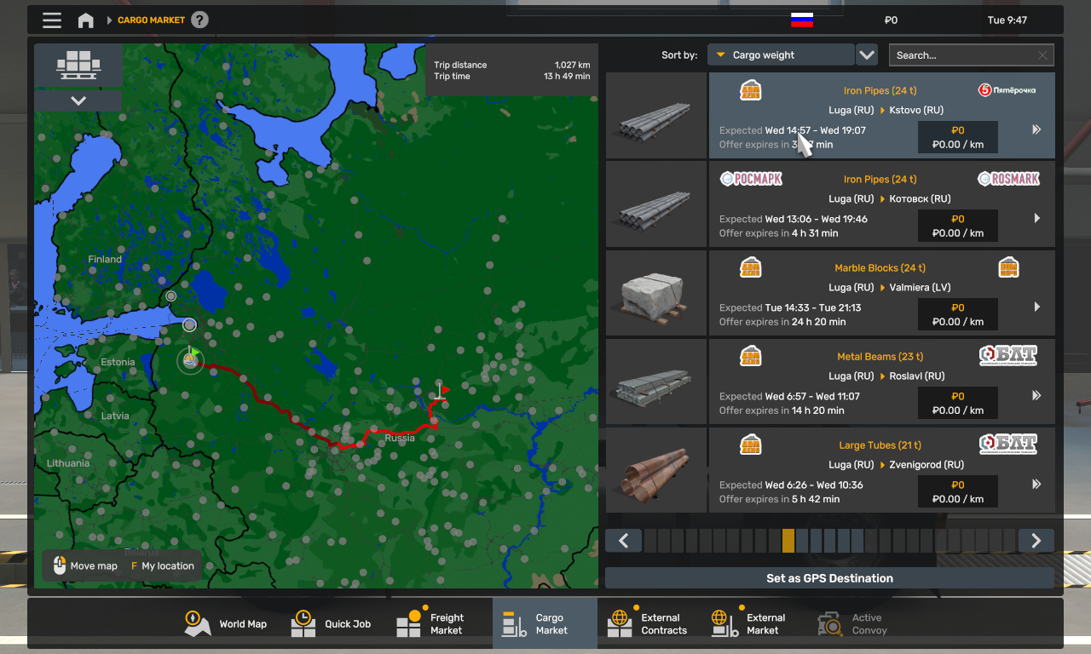Go to previous page of offers
Image resolution: width=1091 pixels, height=654 pixels.
[x=624, y=541]
